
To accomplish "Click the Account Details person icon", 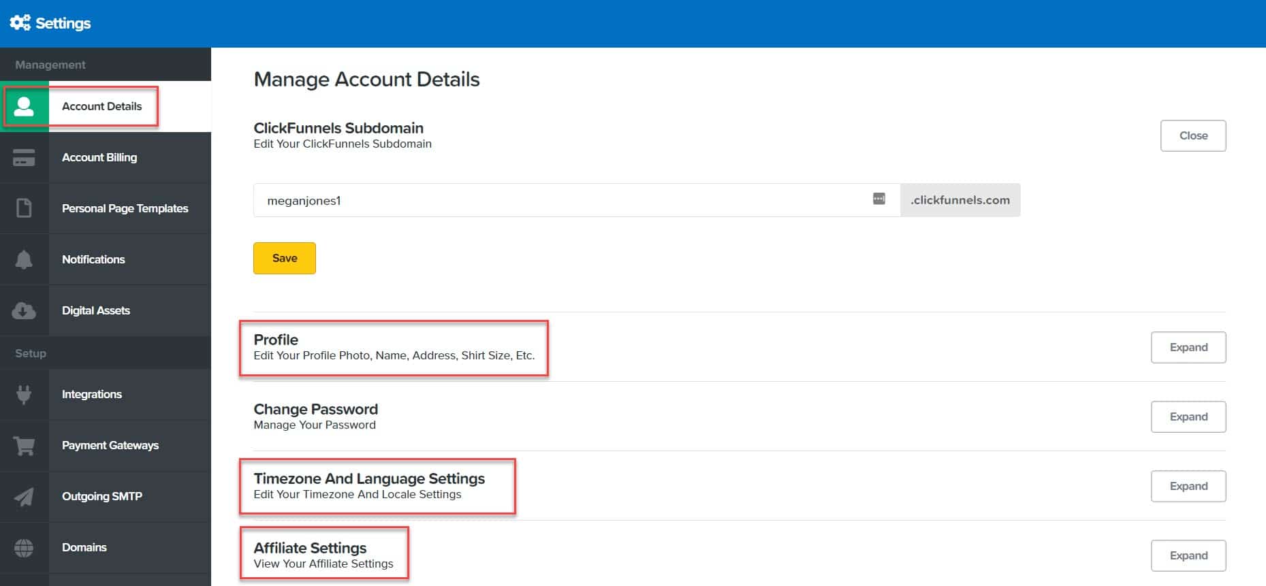I will click(x=24, y=106).
